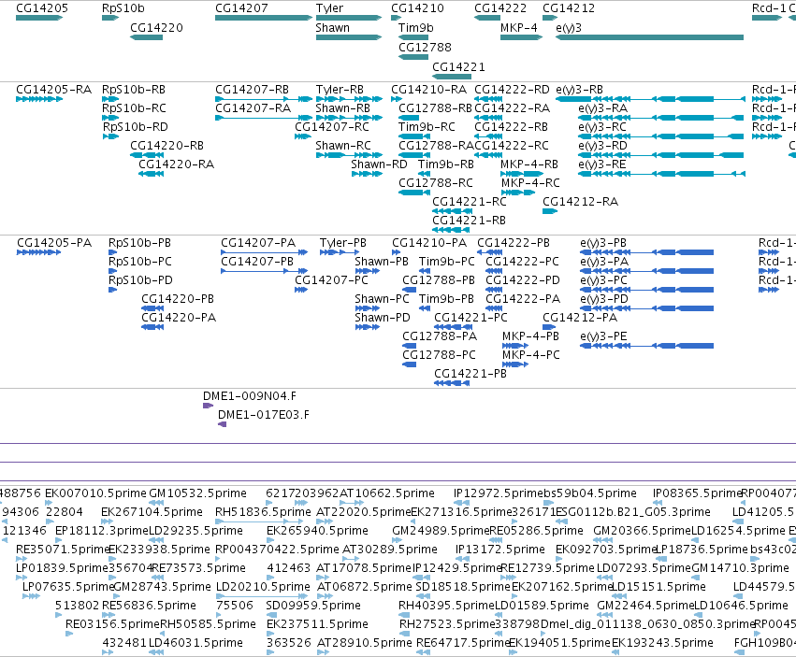Select the Tyler gene label
Viewport: 796px width, 657px height.
click(329, 8)
